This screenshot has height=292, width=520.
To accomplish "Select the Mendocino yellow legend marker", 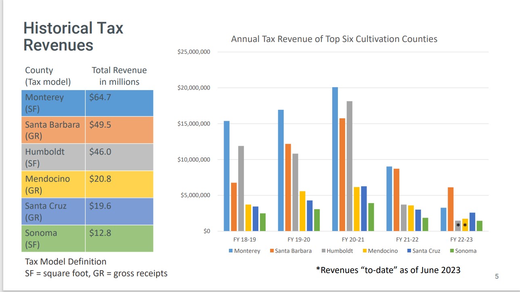I will tap(365, 251).
